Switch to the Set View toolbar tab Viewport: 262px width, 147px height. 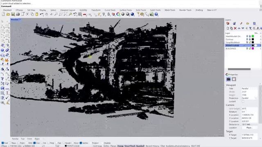(31, 10)
